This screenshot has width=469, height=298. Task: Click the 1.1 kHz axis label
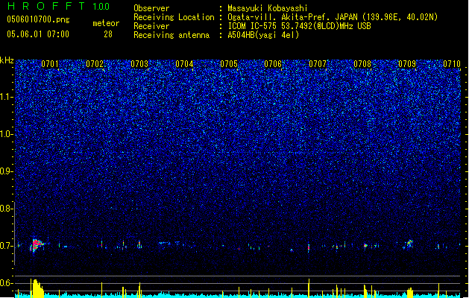tap(6, 97)
